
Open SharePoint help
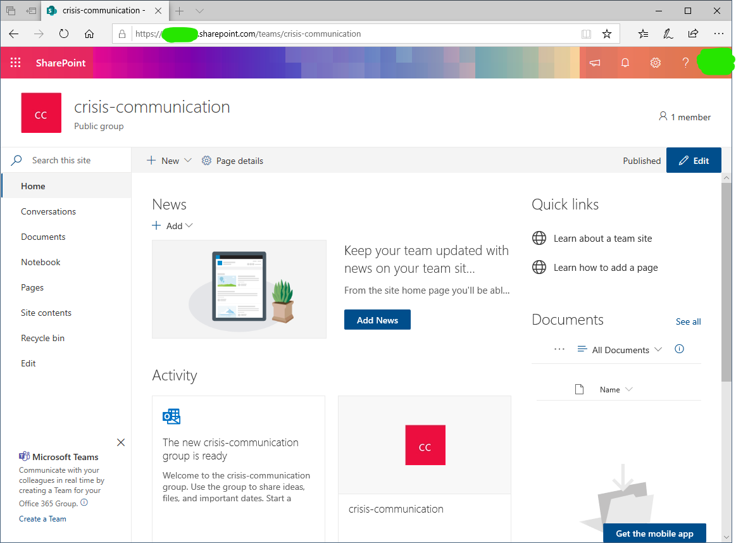(685, 62)
